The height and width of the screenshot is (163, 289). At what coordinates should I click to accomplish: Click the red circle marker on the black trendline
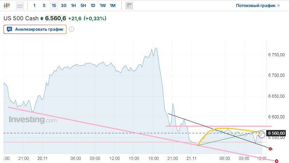(x=270, y=149)
